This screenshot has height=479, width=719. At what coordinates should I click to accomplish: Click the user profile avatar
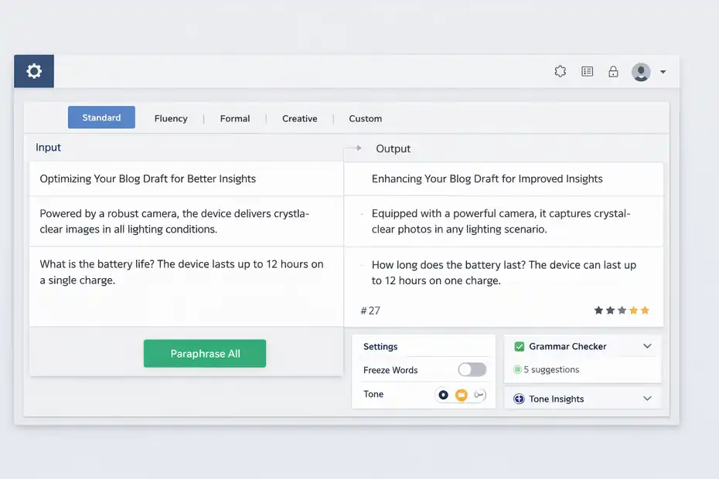point(641,72)
